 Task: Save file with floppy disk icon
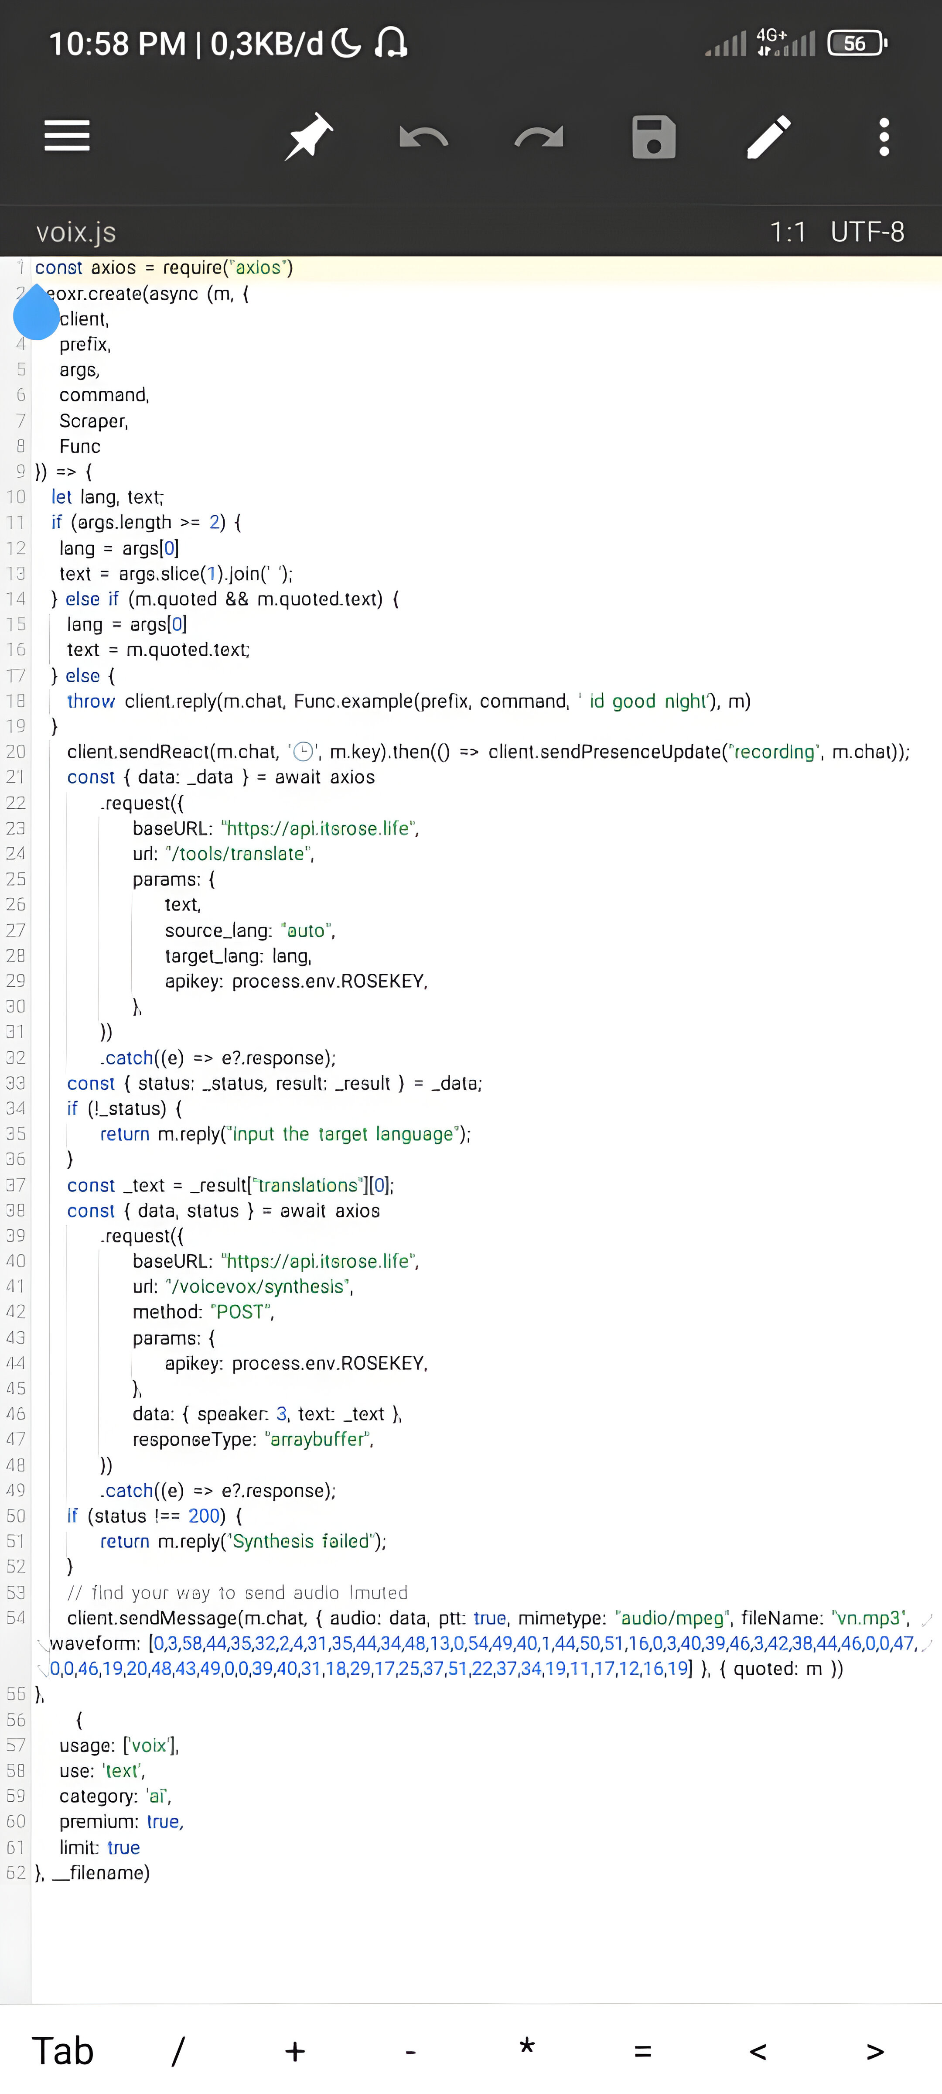pyautogui.click(x=653, y=136)
